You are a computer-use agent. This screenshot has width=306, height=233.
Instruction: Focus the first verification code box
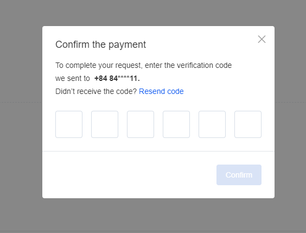pos(69,124)
